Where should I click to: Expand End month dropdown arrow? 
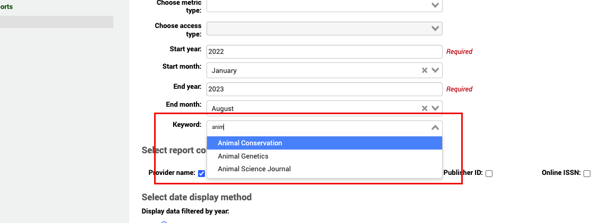[x=435, y=108]
